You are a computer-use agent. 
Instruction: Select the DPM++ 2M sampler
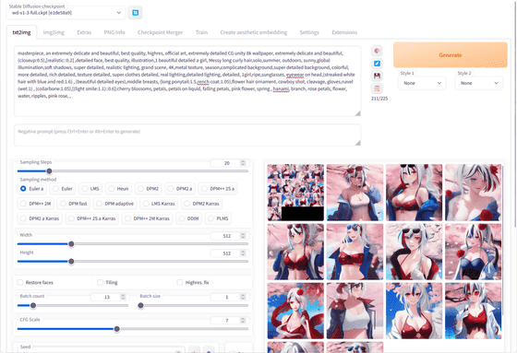[36, 204]
